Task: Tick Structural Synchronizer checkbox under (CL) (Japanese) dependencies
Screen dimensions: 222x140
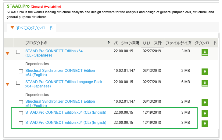Action: pos(21,71)
